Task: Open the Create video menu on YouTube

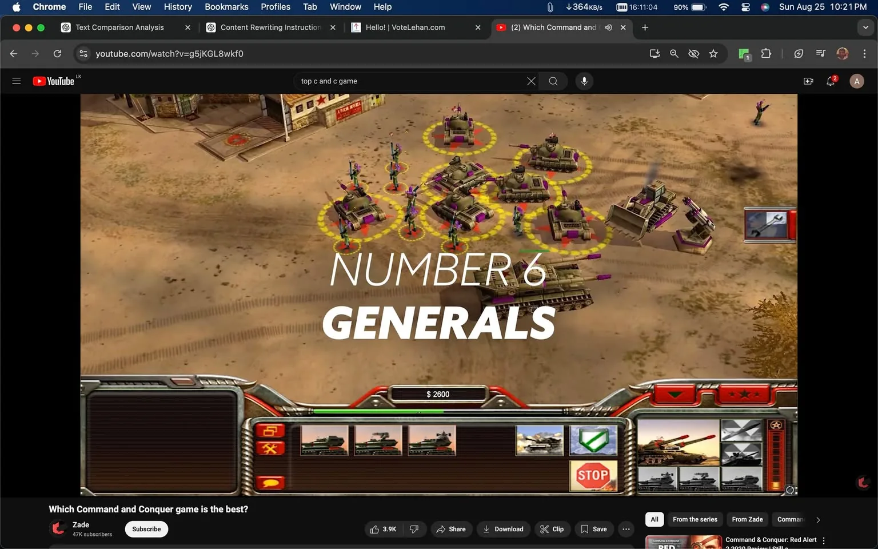Action: point(808,81)
